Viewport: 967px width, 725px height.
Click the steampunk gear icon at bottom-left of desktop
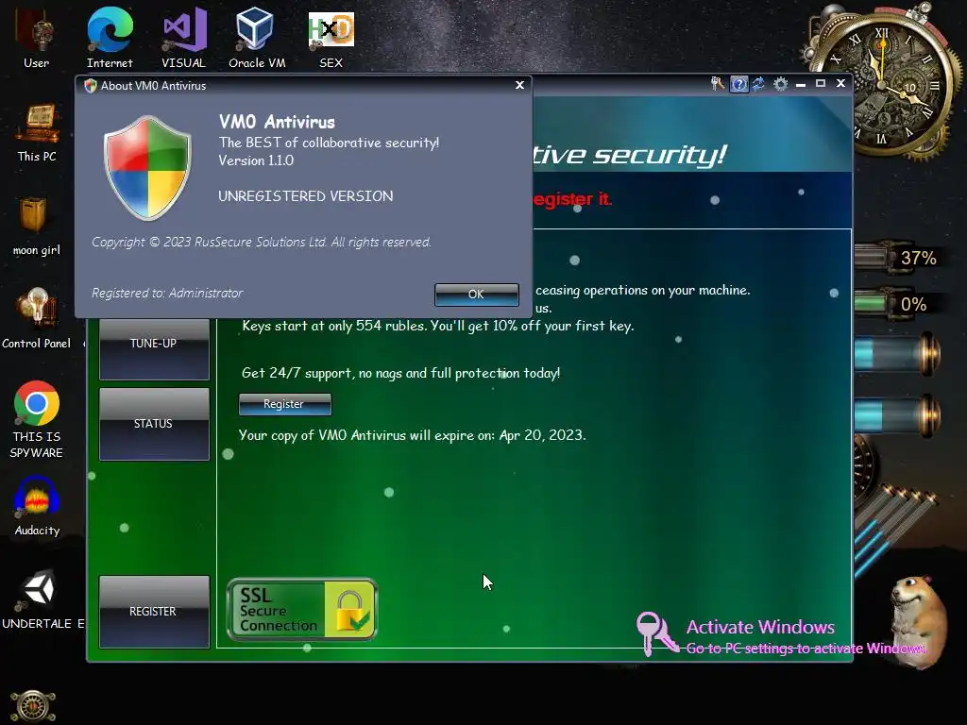[33, 706]
